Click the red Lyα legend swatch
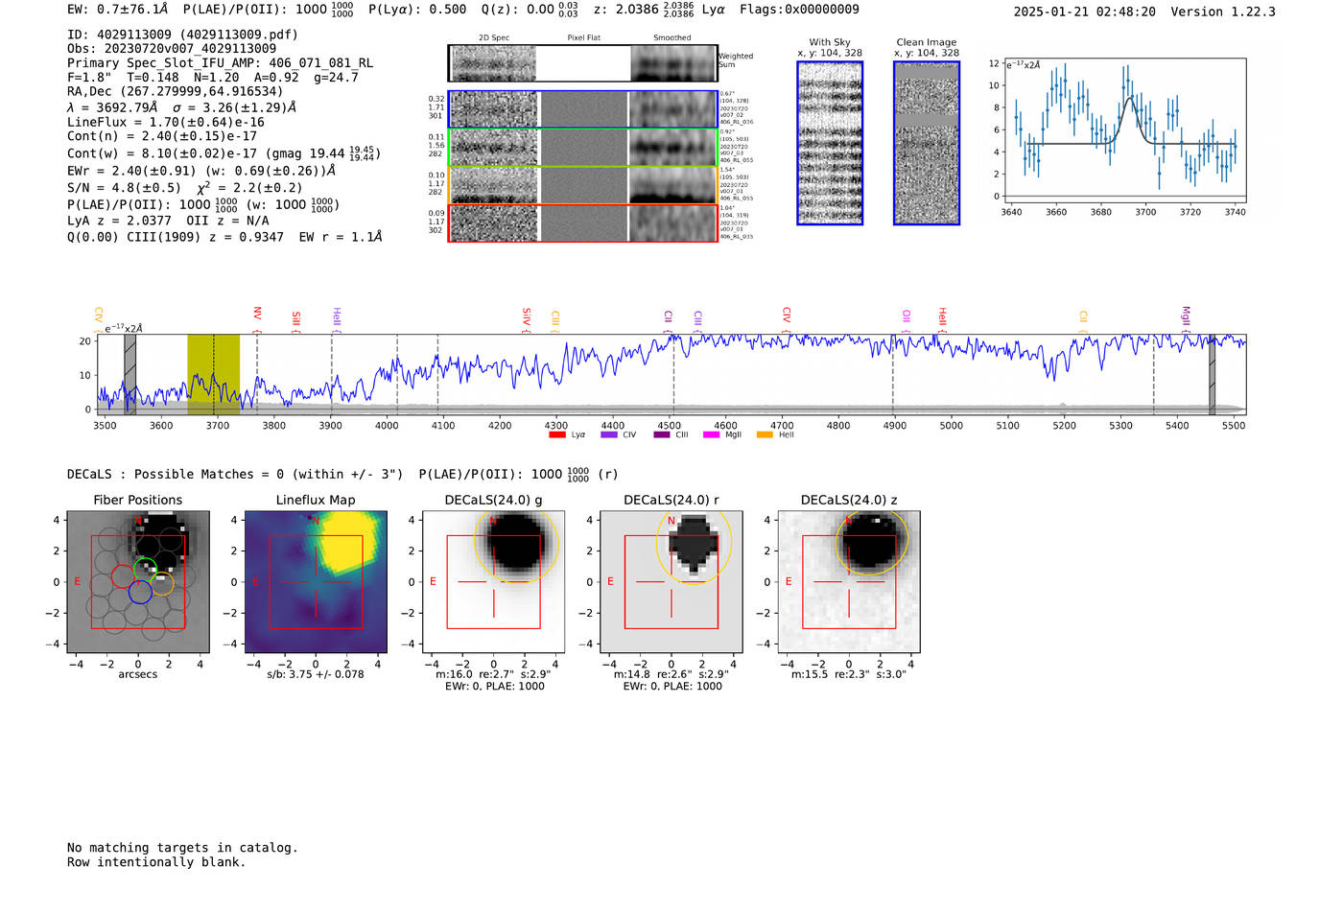Screen dimensions: 1343x914 click(556, 434)
